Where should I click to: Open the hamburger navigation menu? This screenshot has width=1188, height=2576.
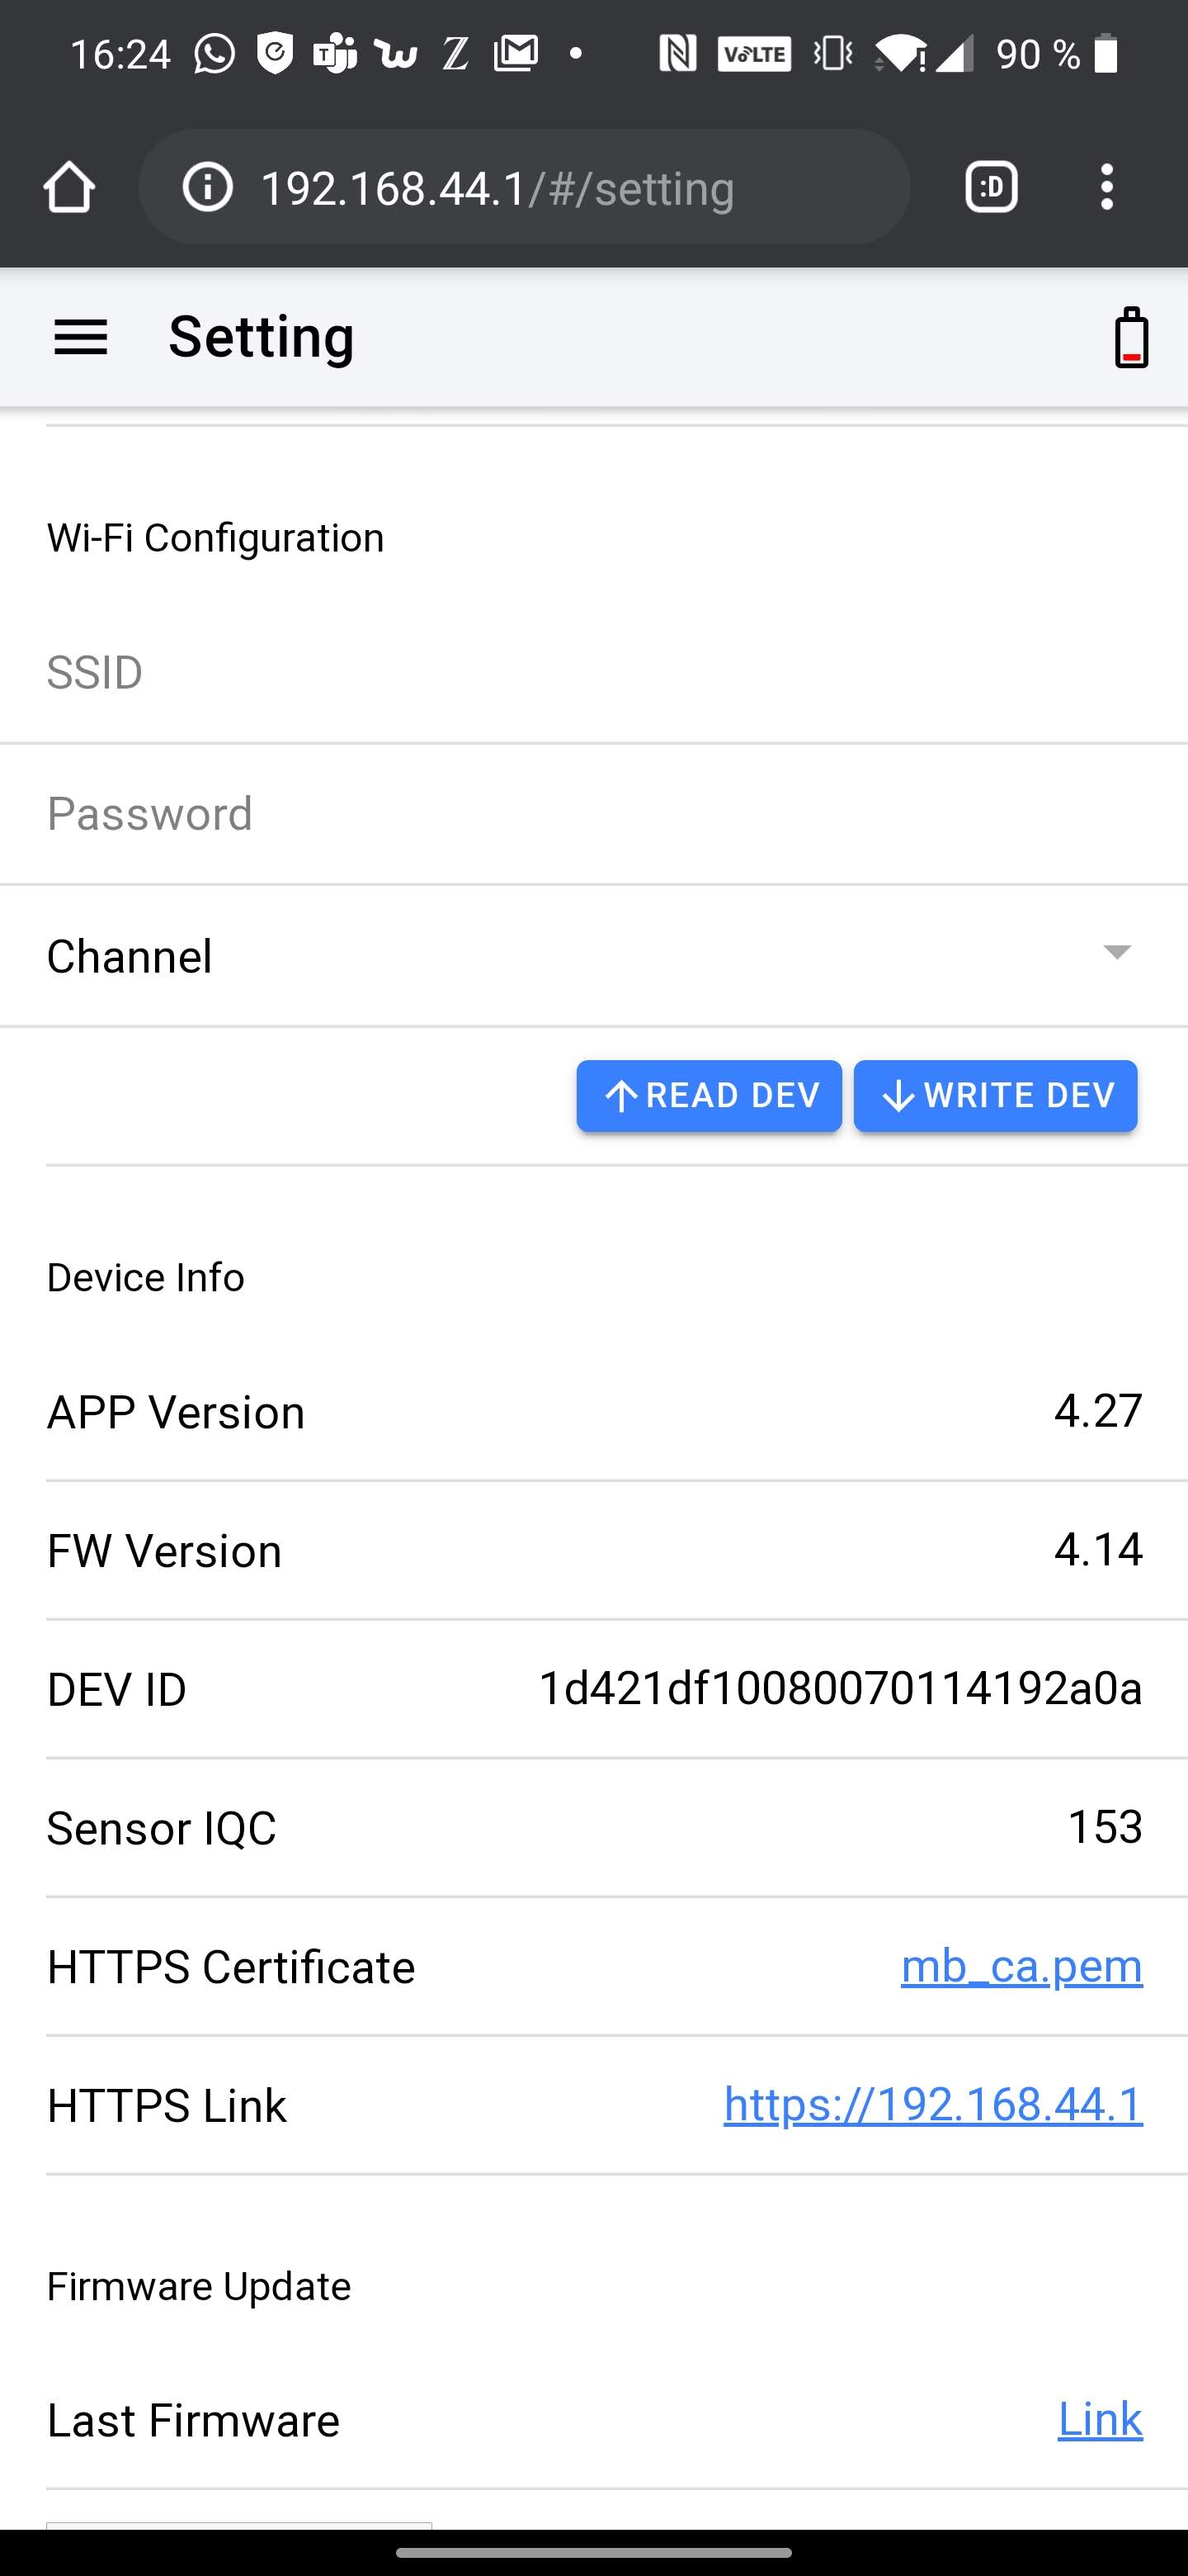pos(80,337)
